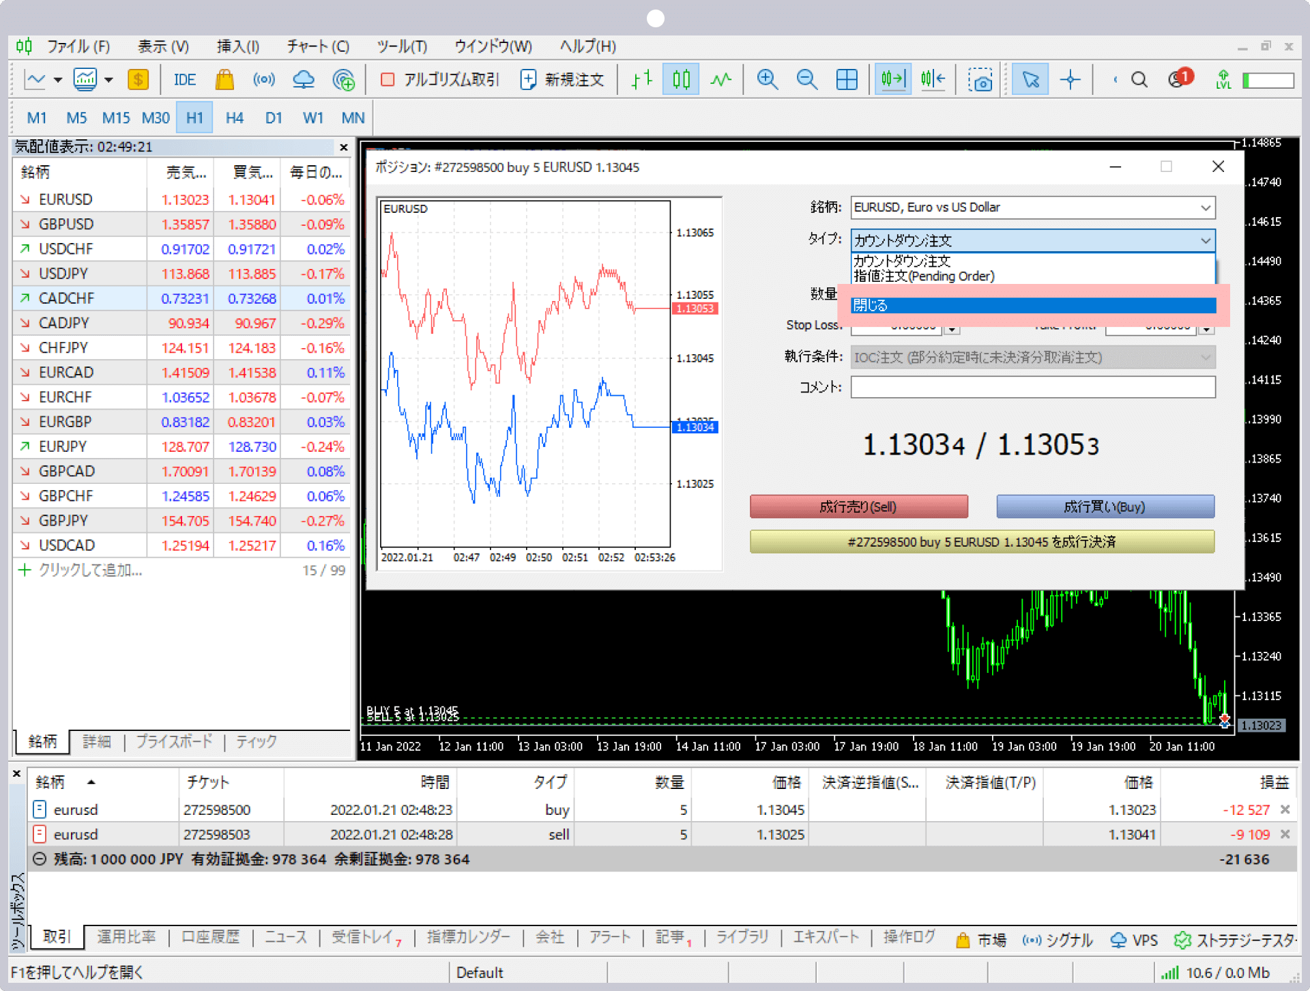Expand indicators icon dropdown arrow

[108, 80]
